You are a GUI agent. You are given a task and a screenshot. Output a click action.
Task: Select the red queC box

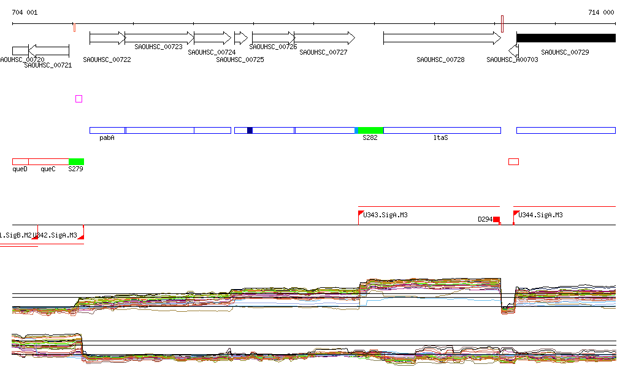pyautogui.click(x=48, y=161)
